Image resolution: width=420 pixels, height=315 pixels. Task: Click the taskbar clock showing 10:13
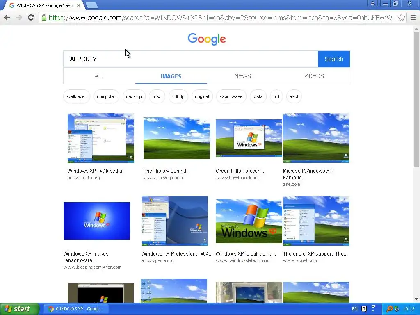coord(409,309)
